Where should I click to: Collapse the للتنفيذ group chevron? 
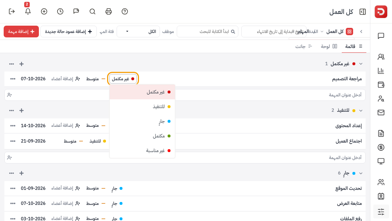click(361, 111)
